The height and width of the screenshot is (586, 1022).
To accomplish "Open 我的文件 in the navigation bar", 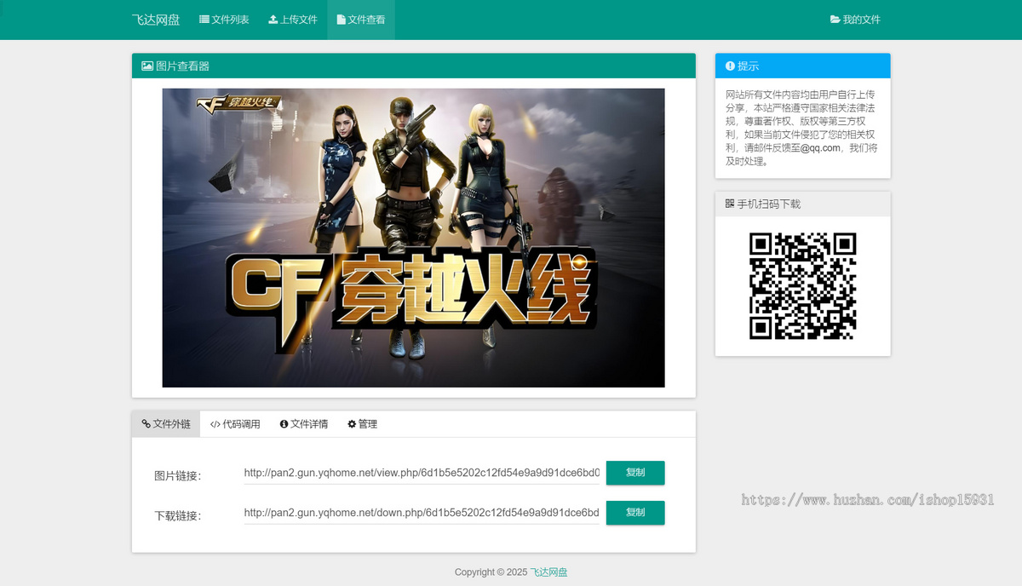I will click(x=855, y=20).
